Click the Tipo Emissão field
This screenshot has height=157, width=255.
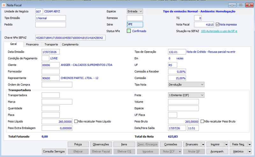pyautogui.click(x=51, y=18)
